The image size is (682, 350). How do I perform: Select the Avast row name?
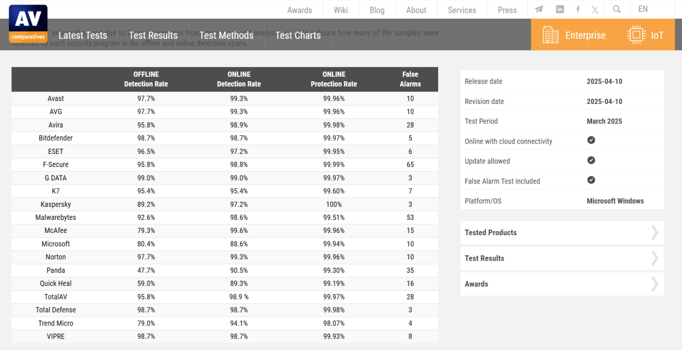(56, 98)
